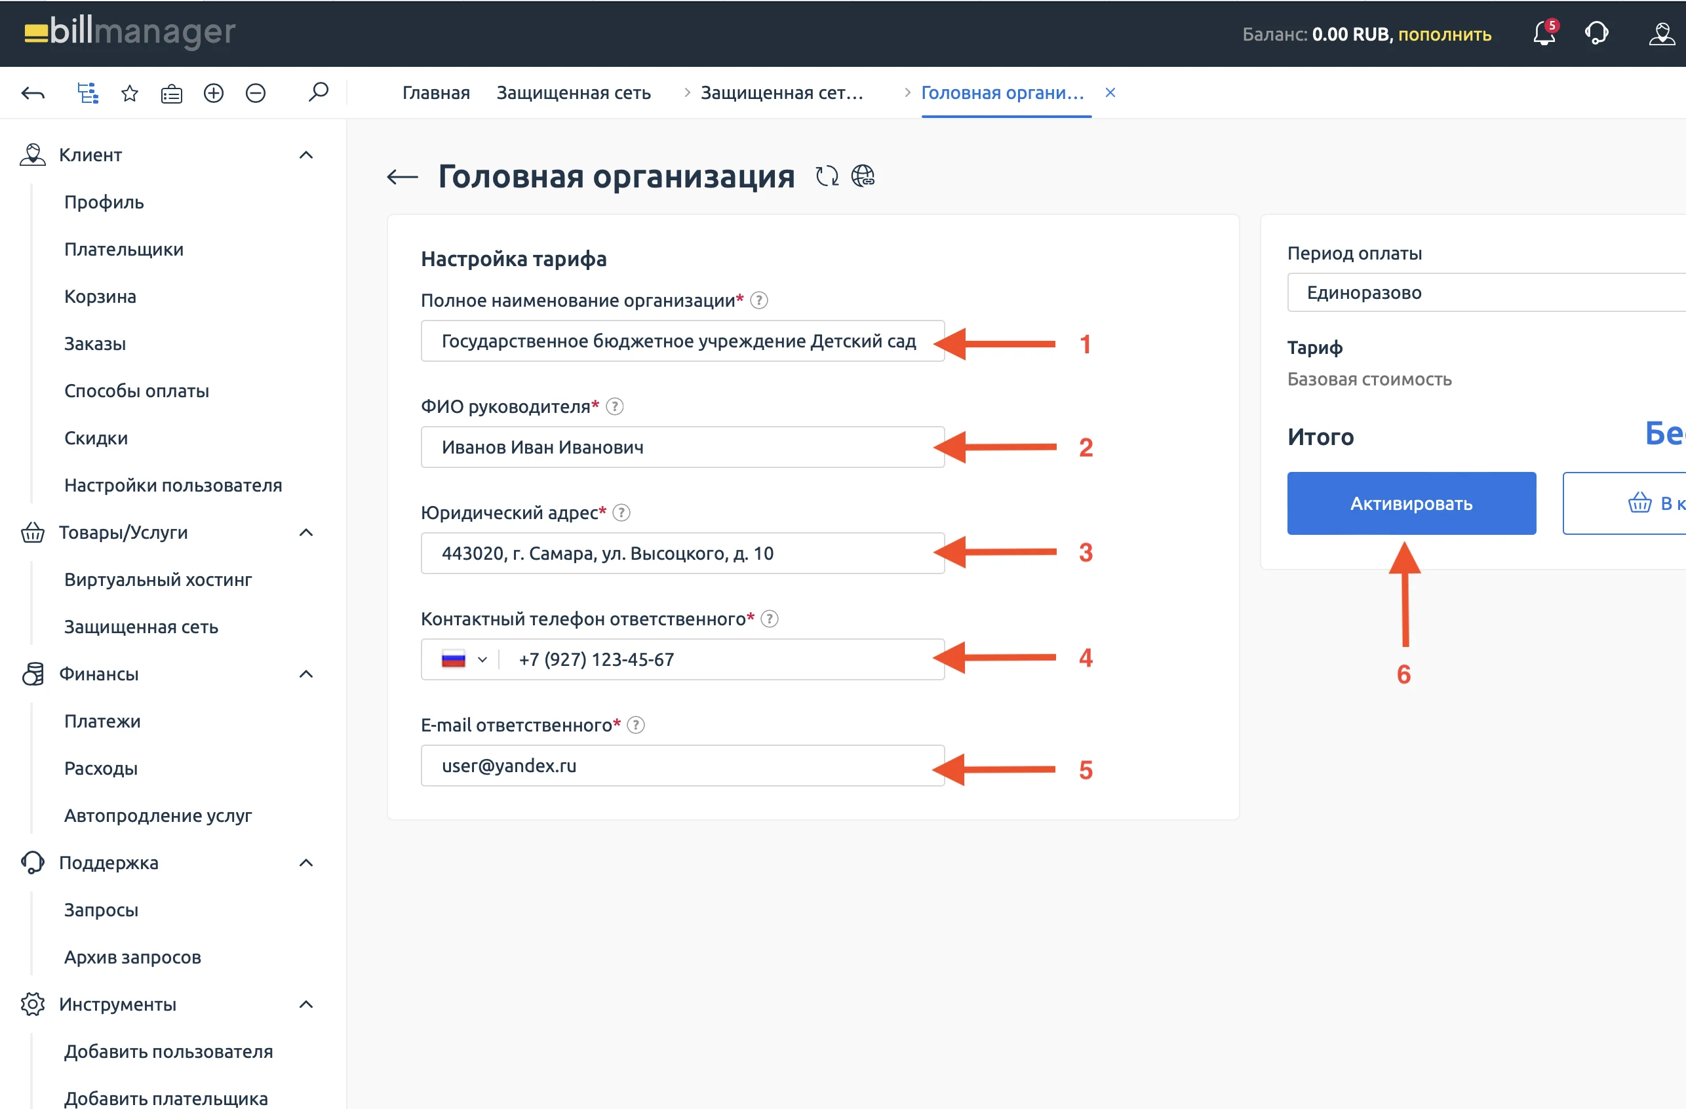Click the Финансы coins icon
Viewport: 1686px width, 1109px height.
(x=33, y=674)
